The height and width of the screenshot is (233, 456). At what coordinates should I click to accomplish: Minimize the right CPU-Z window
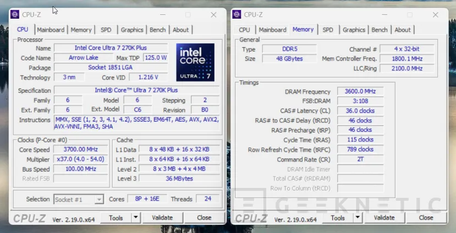click(x=384, y=14)
